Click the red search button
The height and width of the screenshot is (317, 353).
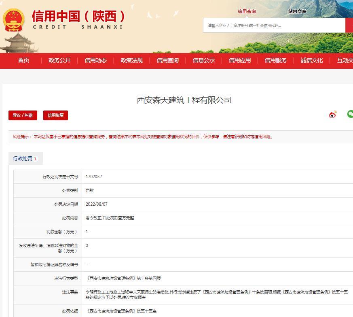349,26
